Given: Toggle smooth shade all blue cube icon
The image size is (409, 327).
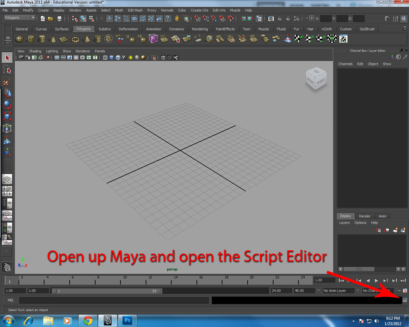Looking at the screenshot, I should click(112, 57).
